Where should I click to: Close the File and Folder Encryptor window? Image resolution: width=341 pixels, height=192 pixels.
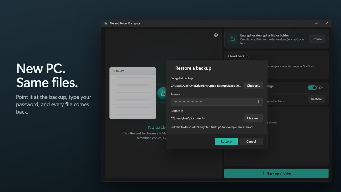(327, 23)
